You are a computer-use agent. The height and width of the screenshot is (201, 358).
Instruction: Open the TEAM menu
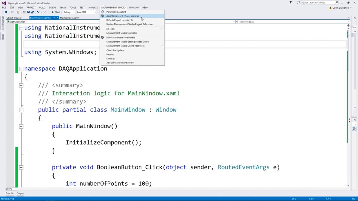pos(63,7)
